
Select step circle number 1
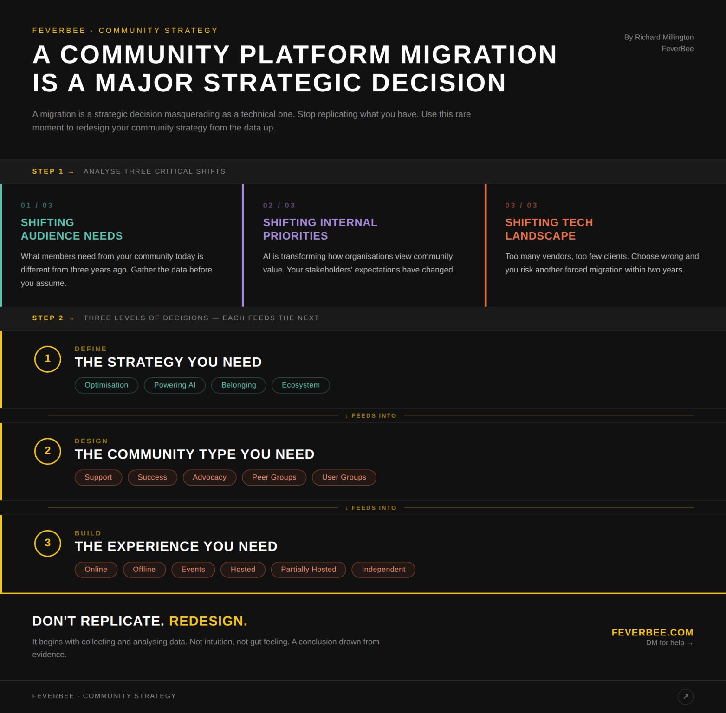tap(48, 359)
